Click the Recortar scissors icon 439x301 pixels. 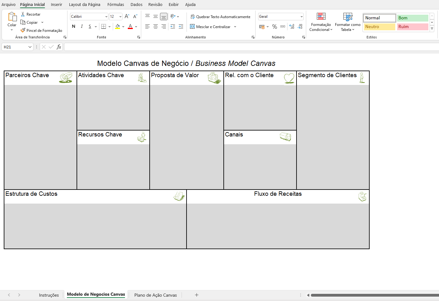[x=23, y=14]
